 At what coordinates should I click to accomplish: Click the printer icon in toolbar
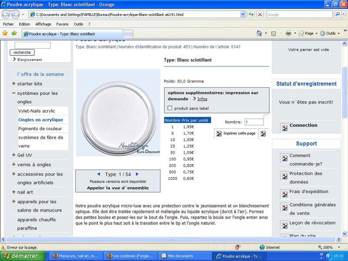pos(288,33)
